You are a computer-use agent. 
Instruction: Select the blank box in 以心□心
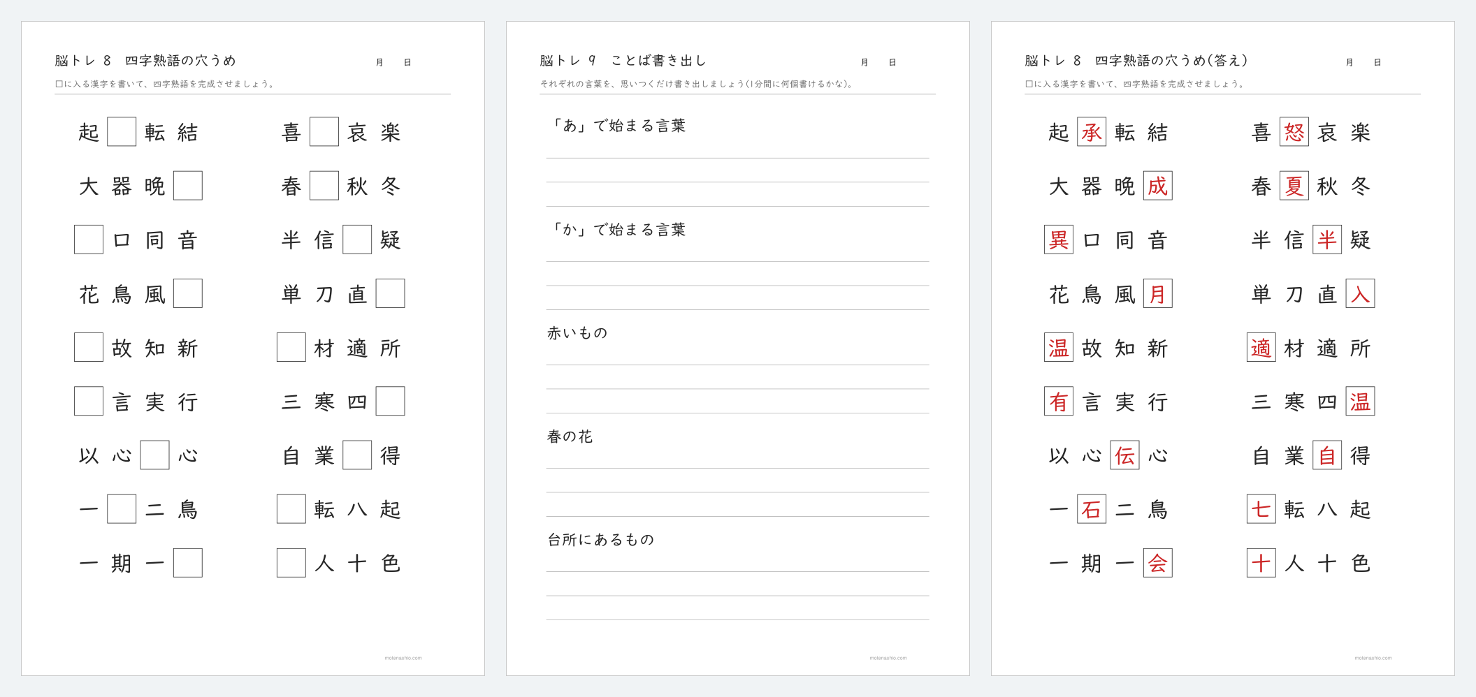click(x=155, y=455)
